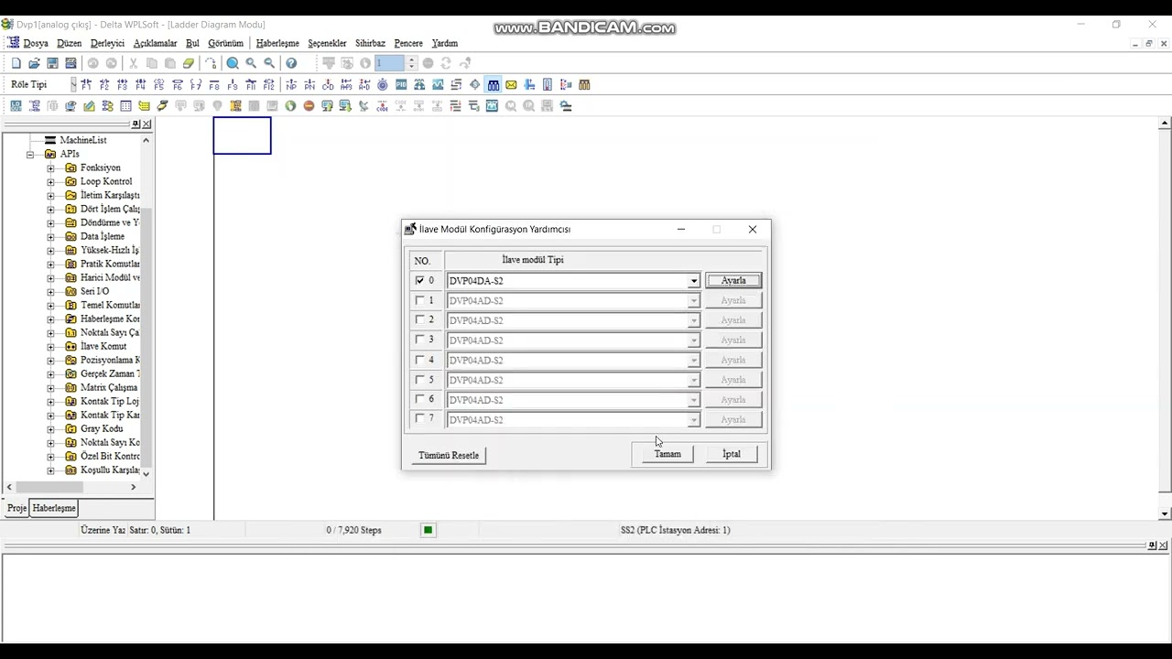
Task: Switch to the Haberleşme bottom tab
Action: 54,508
